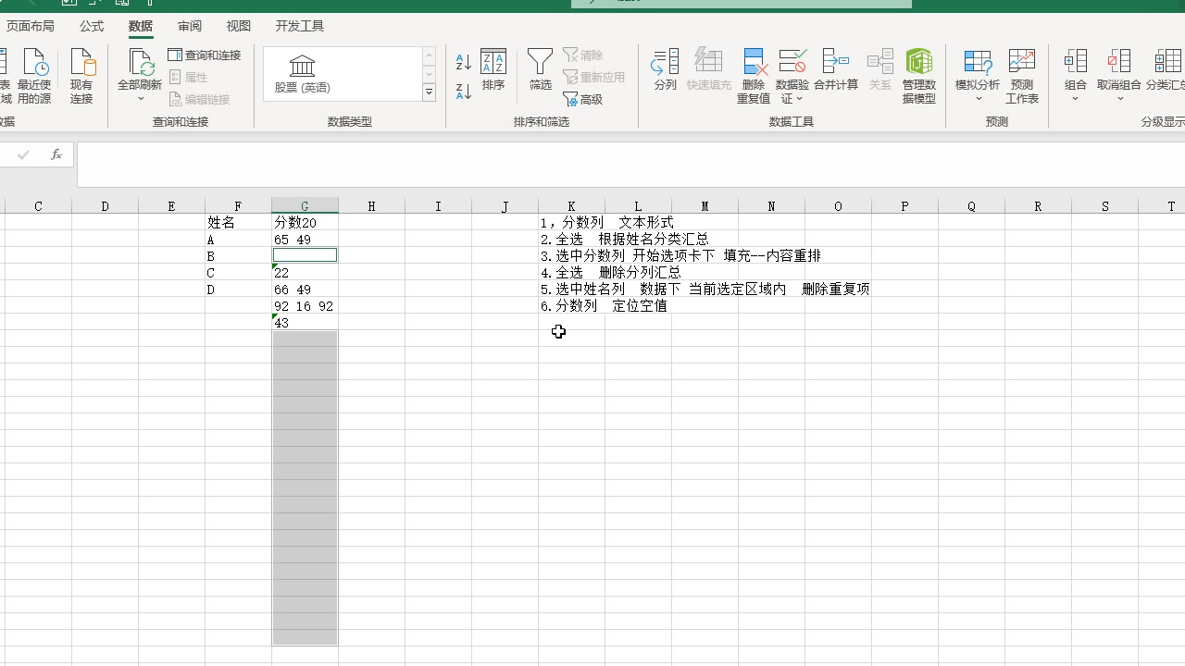The image size is (1185, 666).
Task: Select the name cell with letter C
Action: pyautogui.click(x=238, y=273)
